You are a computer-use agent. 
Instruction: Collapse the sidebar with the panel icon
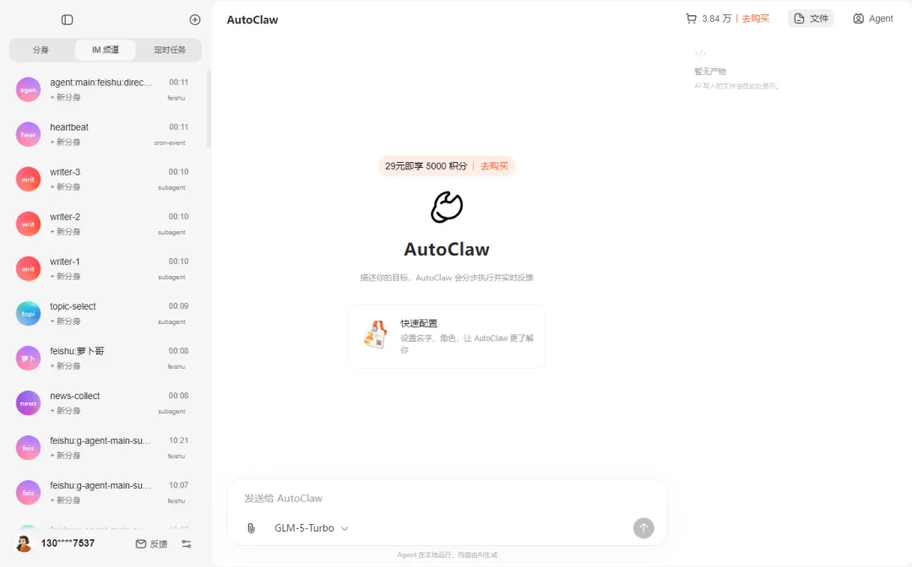[x=67, y=19]
